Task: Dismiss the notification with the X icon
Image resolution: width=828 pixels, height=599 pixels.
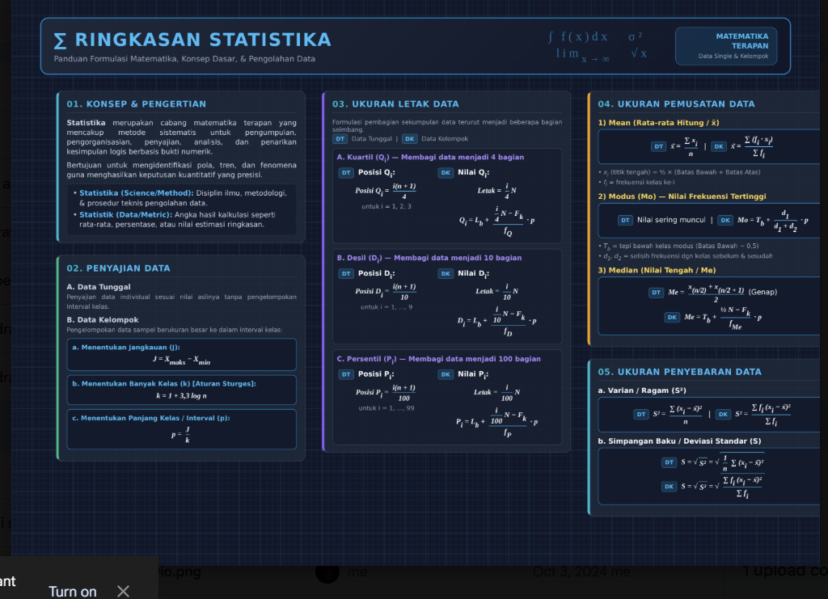Action: 123,592
